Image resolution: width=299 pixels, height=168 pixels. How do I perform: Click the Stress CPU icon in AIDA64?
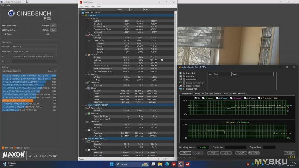coord(181,73)
